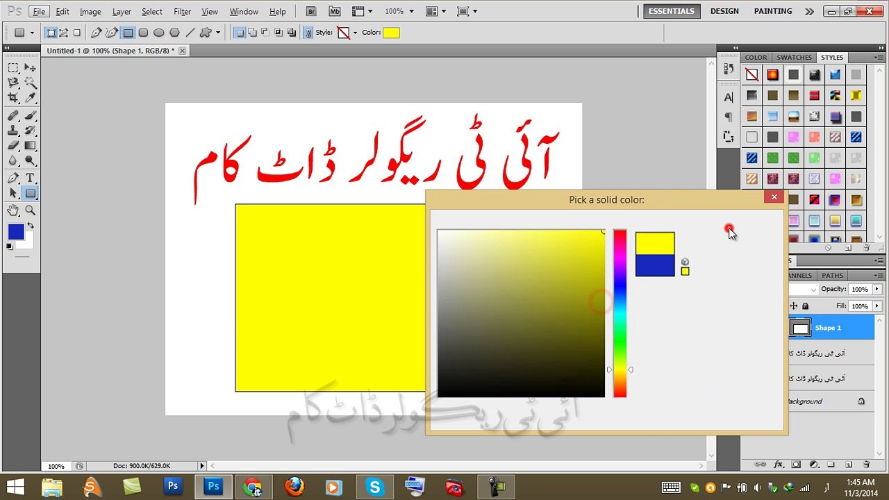Open the Styles panel flyout menu
889x500 pixels.
click(879, 58)
